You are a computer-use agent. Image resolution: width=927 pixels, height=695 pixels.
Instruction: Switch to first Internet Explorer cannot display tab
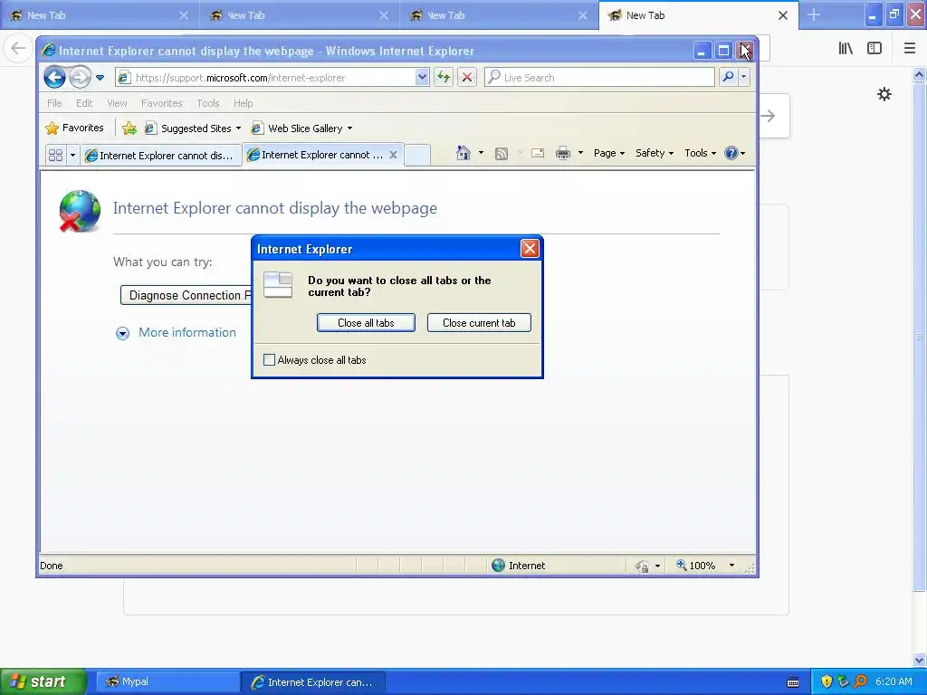pyautogui.click(x=161, y=155)
